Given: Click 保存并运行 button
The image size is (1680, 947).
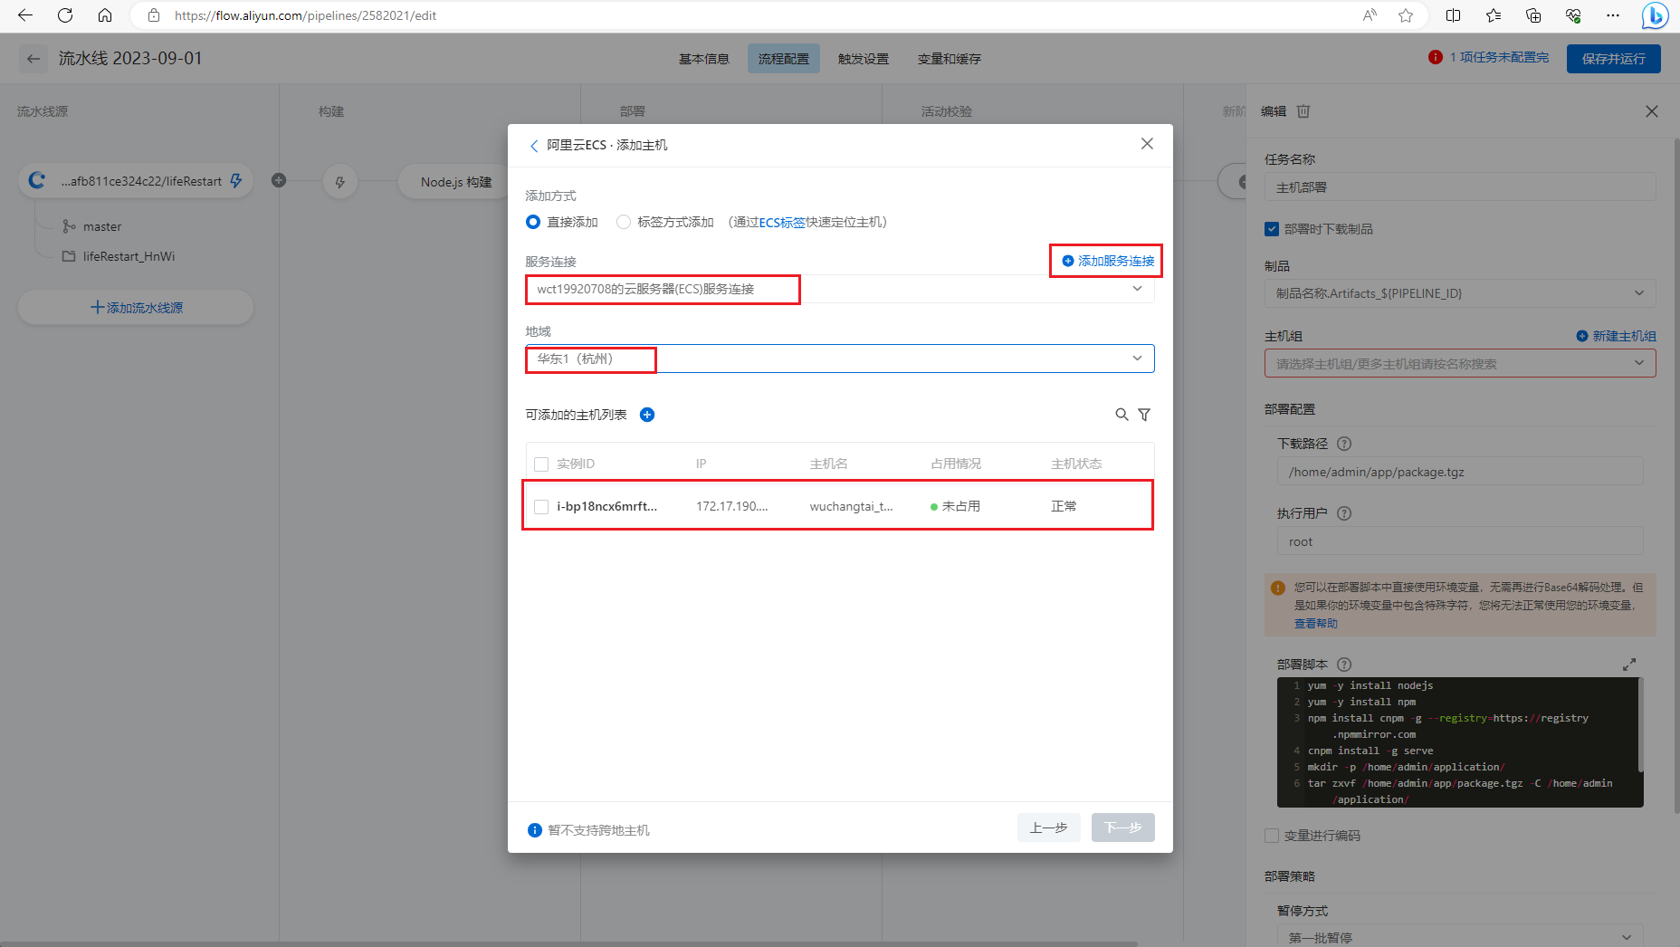Looking at the screenshot, I should (x=1614, y=59).
